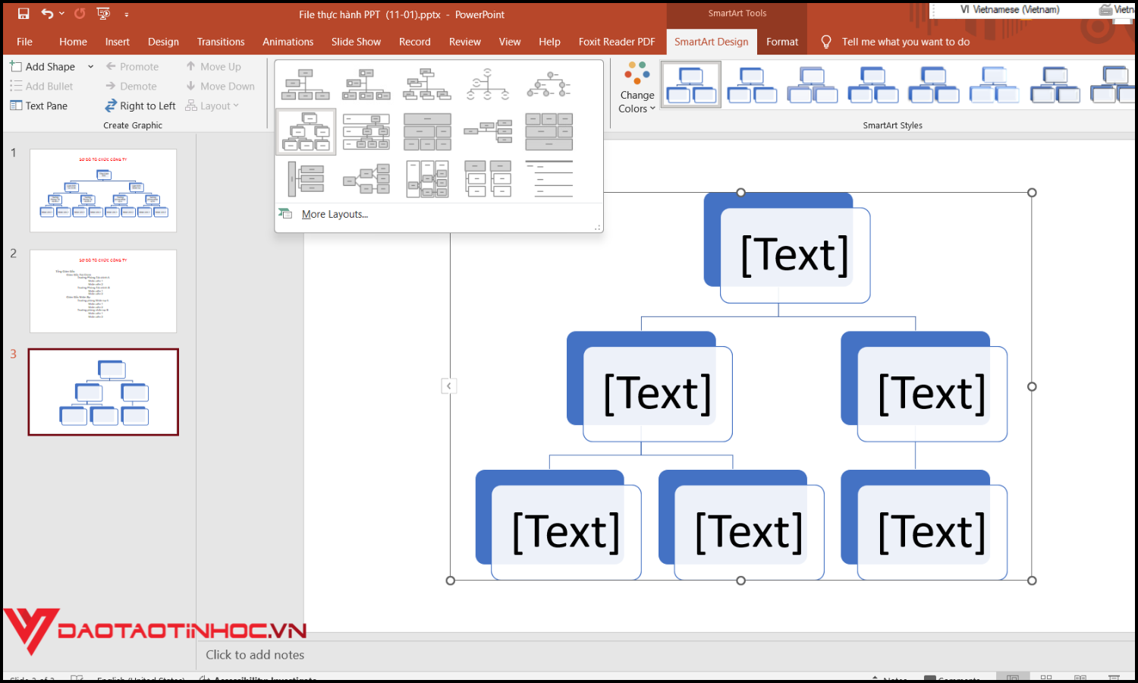Image resolution: width=1138 pixels, height=683 pixels.
Task: Click the Vietnamese language indicator
Action: tap(1009, 10)
